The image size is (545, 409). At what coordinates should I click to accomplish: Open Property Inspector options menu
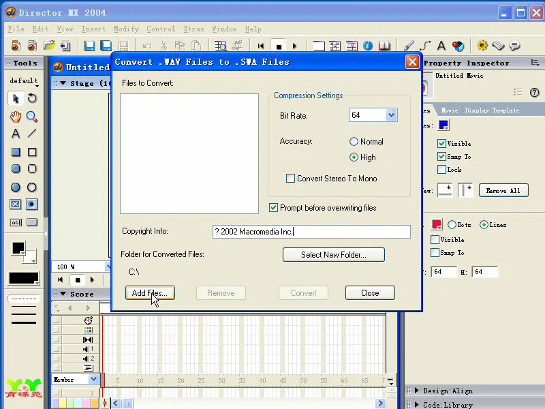pos(535,63)
